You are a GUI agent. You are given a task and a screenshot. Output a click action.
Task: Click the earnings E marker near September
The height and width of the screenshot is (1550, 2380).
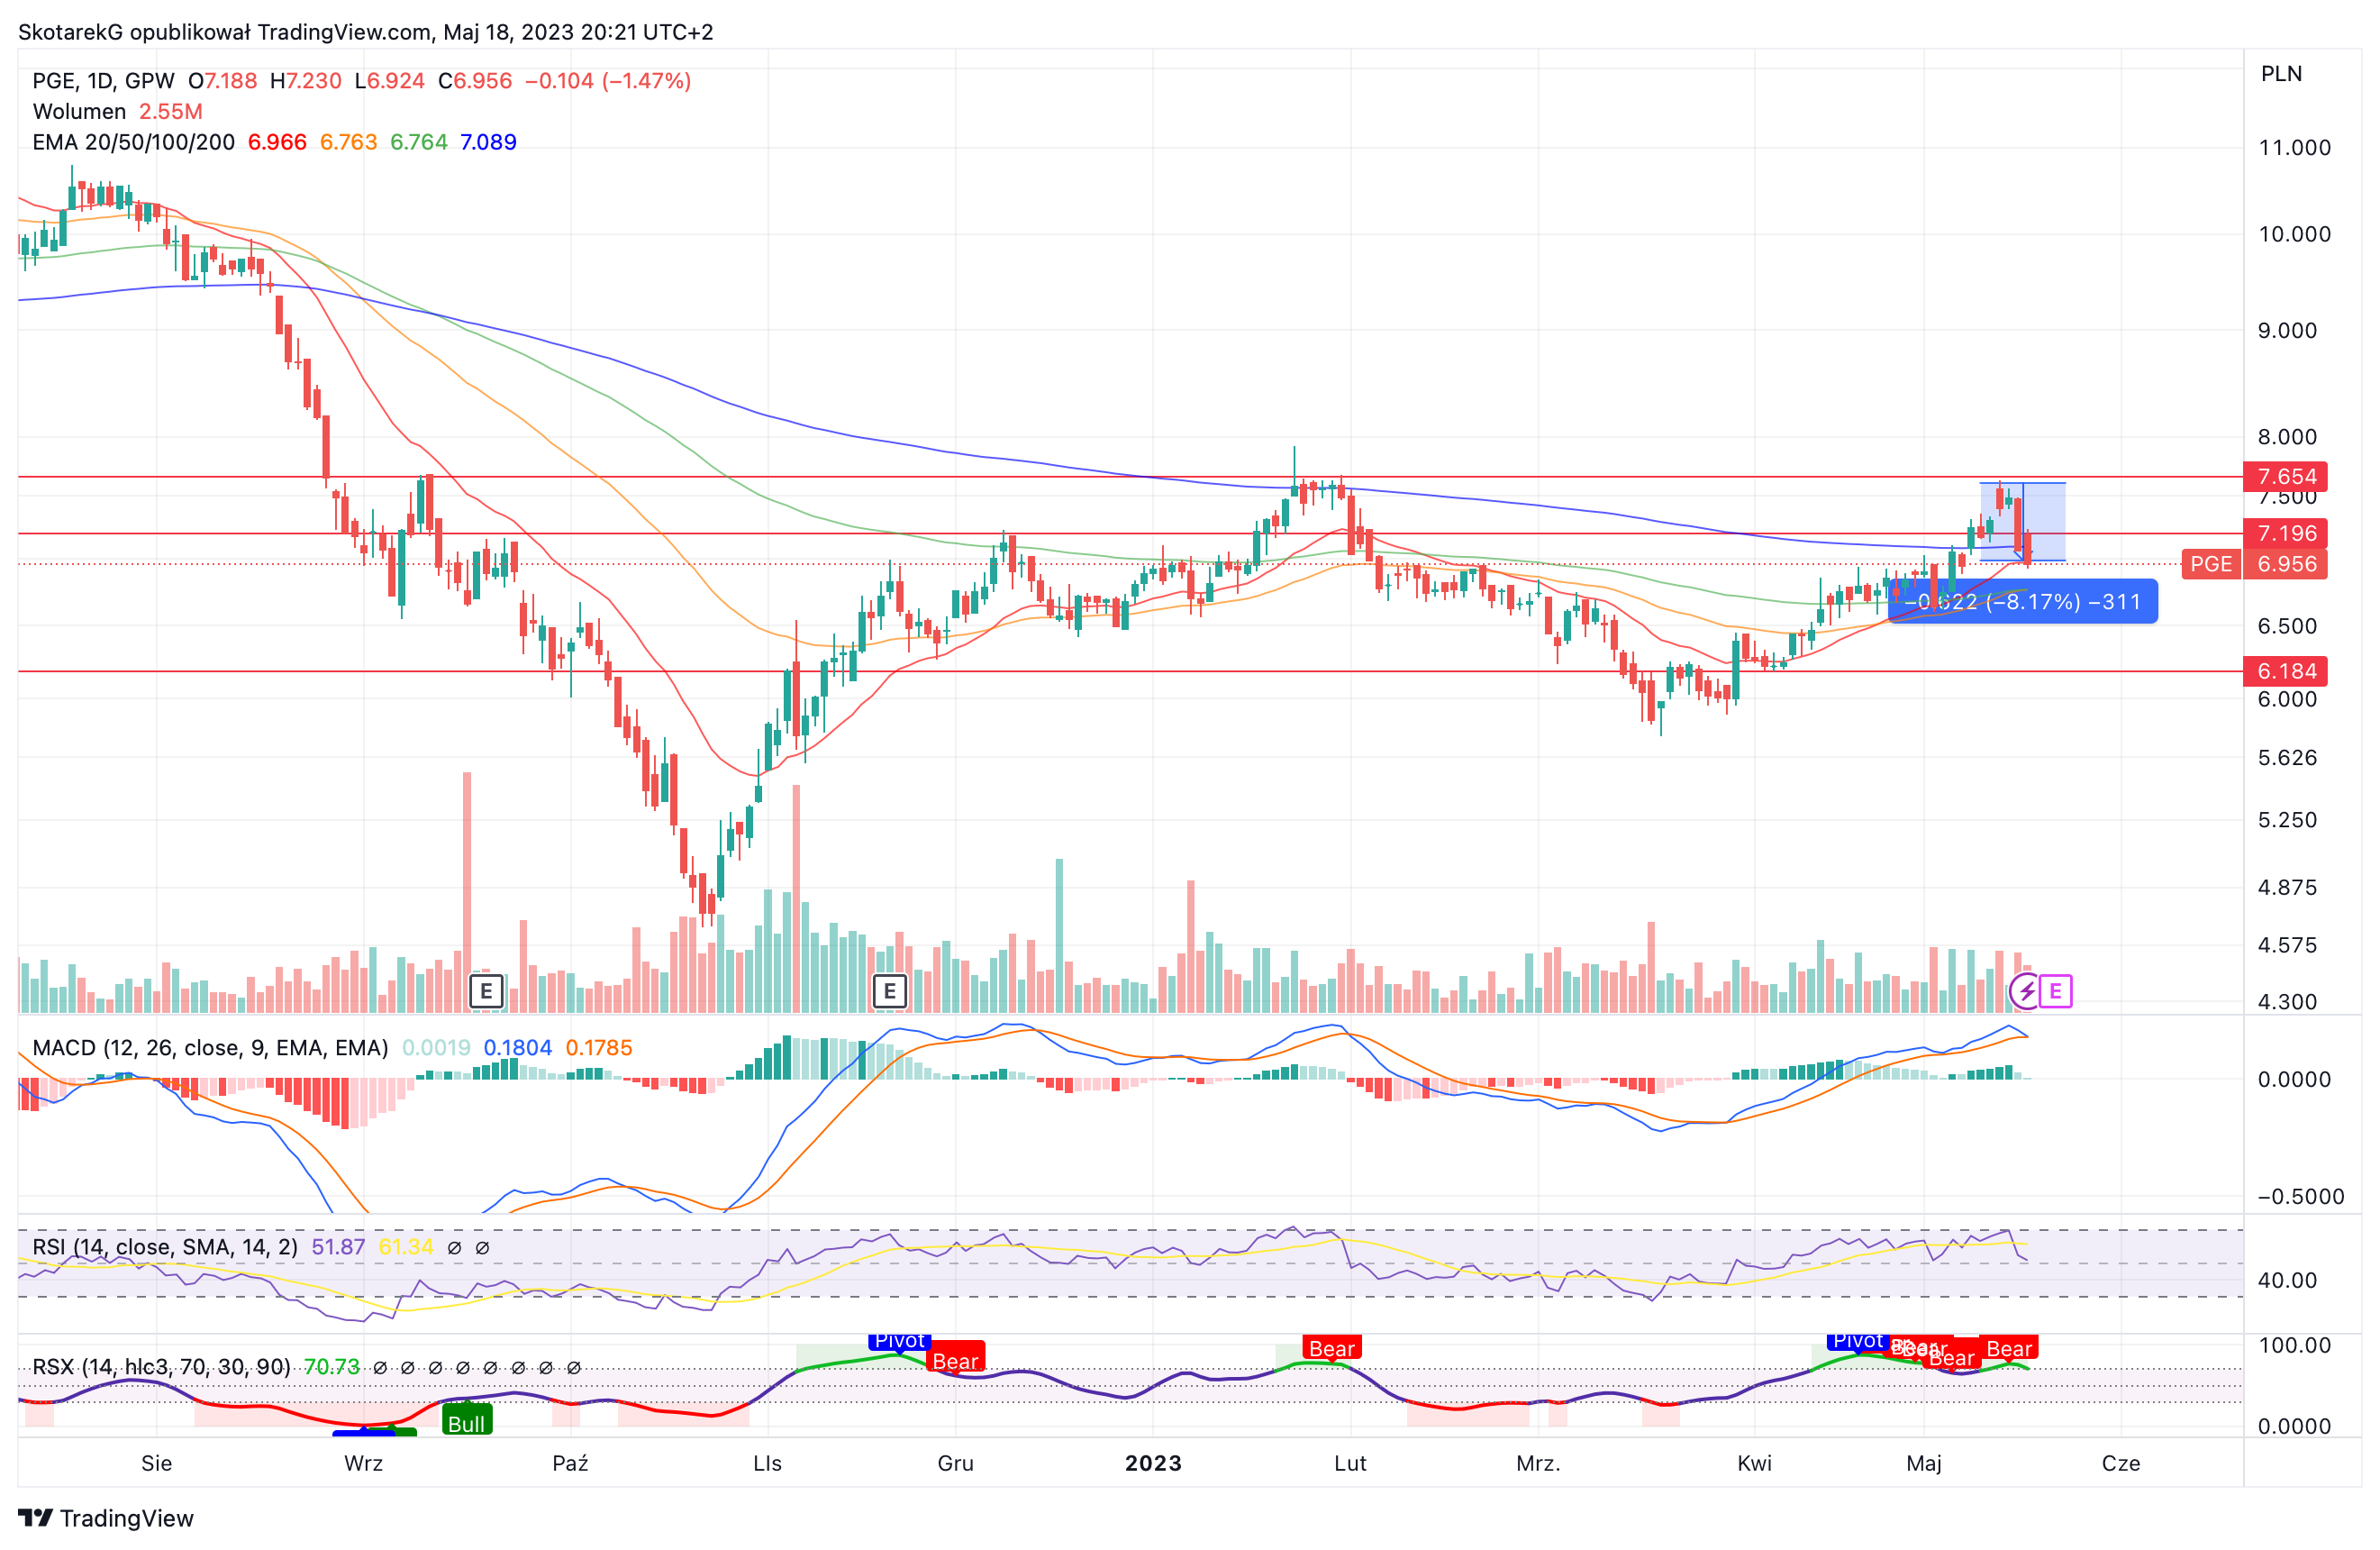click(486, 991)
